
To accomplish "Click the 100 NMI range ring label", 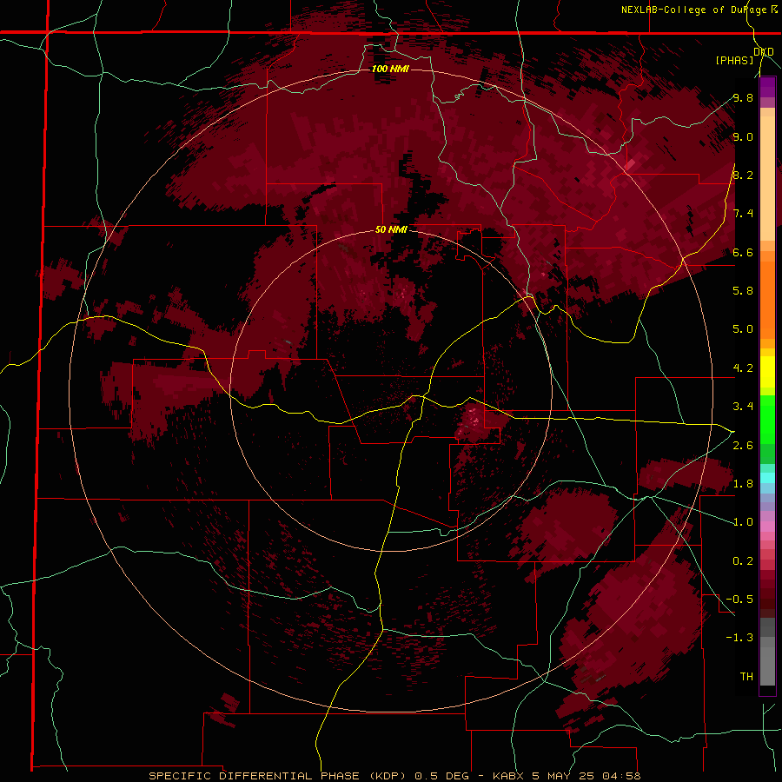I will tap(390, 69).
